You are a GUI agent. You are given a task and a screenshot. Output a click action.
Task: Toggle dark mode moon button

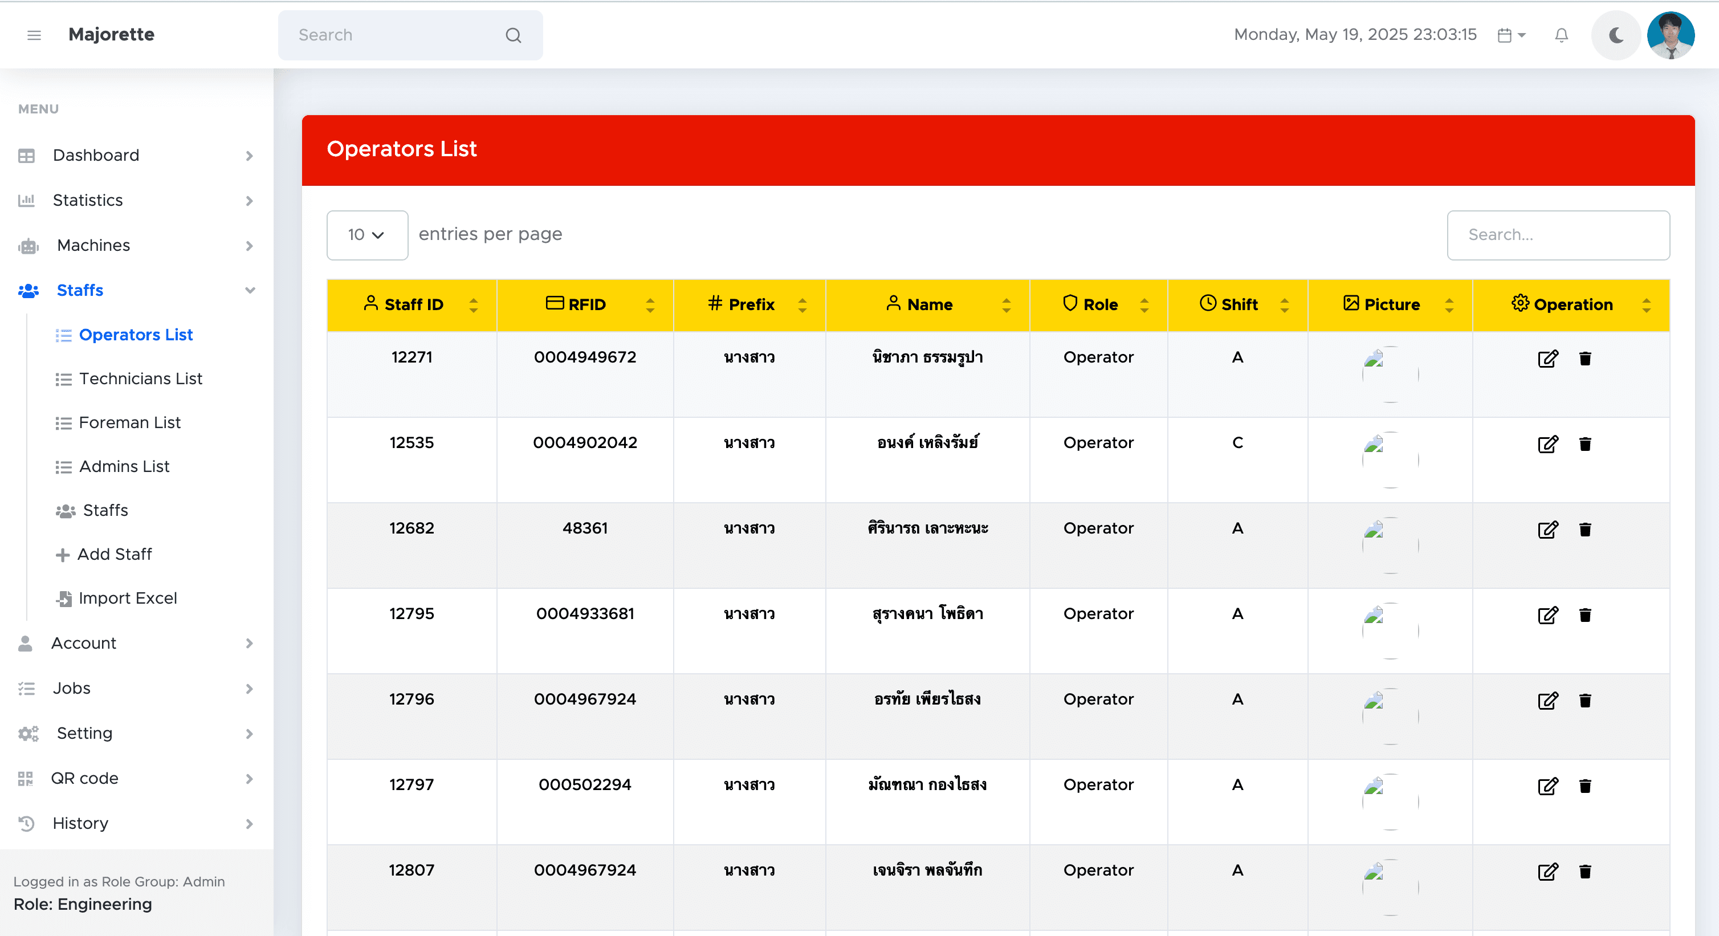[x=1616, y=35]
